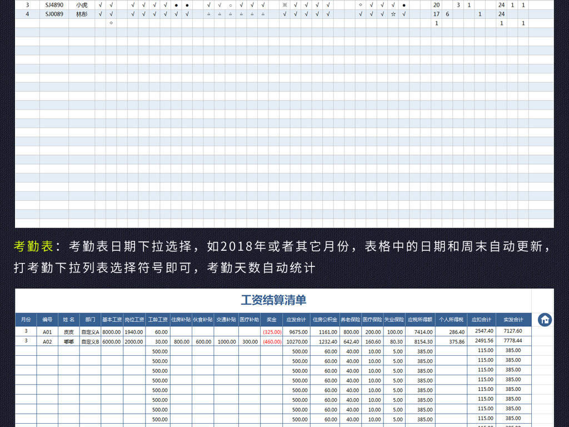Select the 部门 cell 自定义A
The image size is (569, 427).
click(90, 332)
